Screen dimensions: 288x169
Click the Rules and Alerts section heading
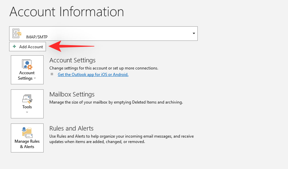pos(71,129)
